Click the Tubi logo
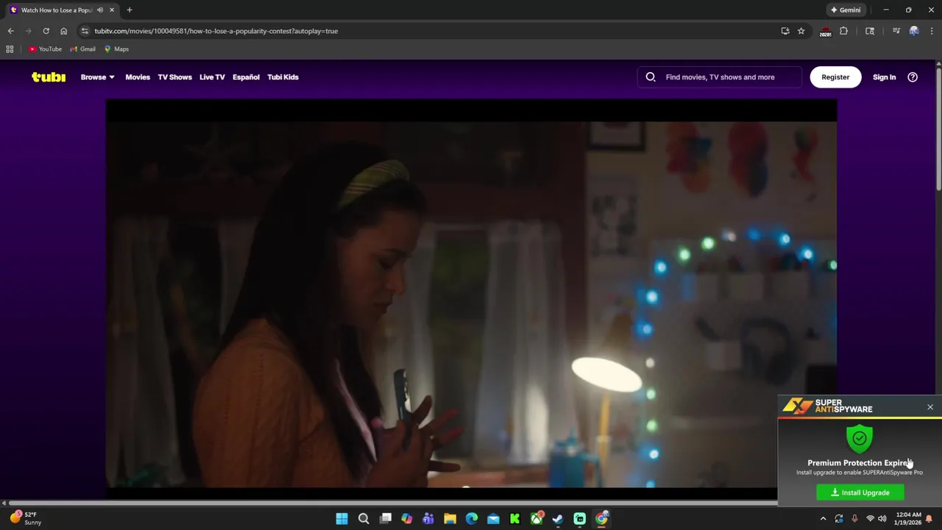 click(x=49, y=77)
